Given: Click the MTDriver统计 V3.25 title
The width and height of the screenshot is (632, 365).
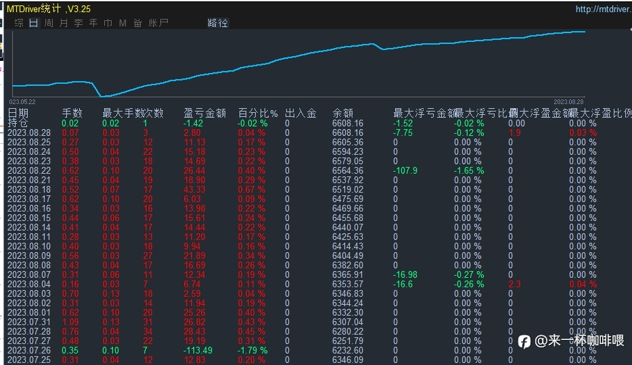Looking at the screenshot, I should tap(49, 9).
